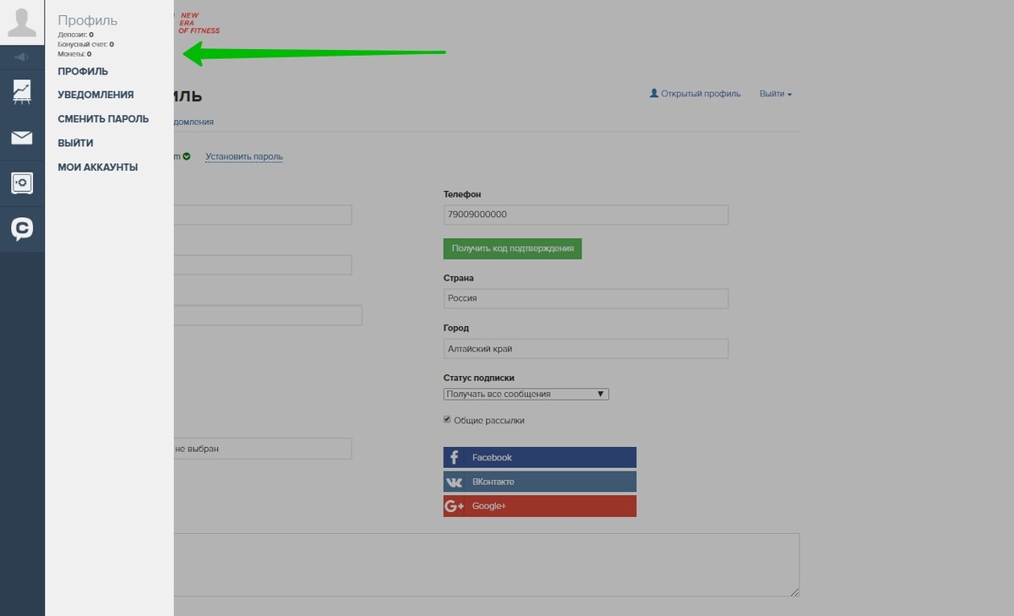Select ПРОФИЛЬ menu item
Viewport: 1014px width, 616px height.
tap(83, 72)
